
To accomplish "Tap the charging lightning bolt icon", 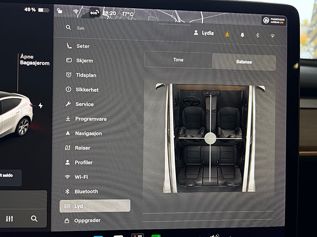I will [41, 106].
